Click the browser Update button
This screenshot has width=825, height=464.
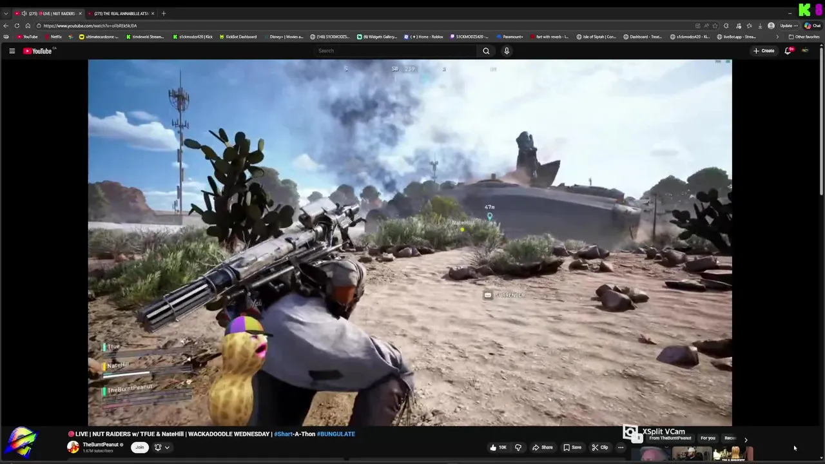(x=789, y=26)
